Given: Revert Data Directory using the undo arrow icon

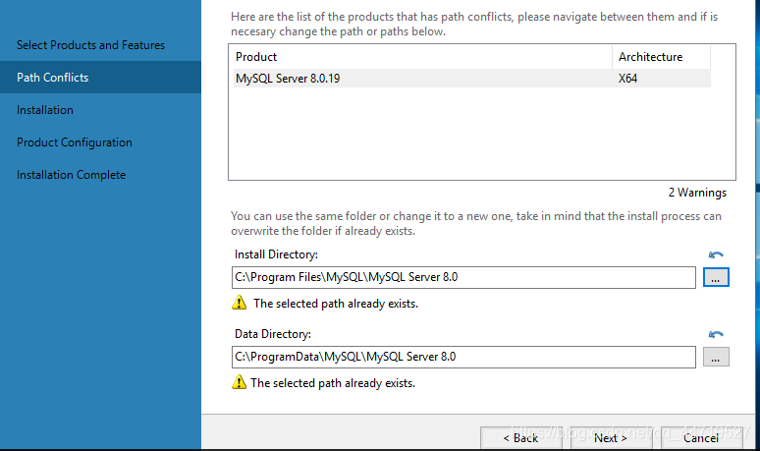Looking at the screenshot, I should coord(716,334).
